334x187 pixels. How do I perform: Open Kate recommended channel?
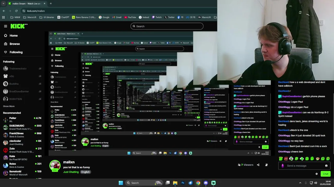(22, 158)
